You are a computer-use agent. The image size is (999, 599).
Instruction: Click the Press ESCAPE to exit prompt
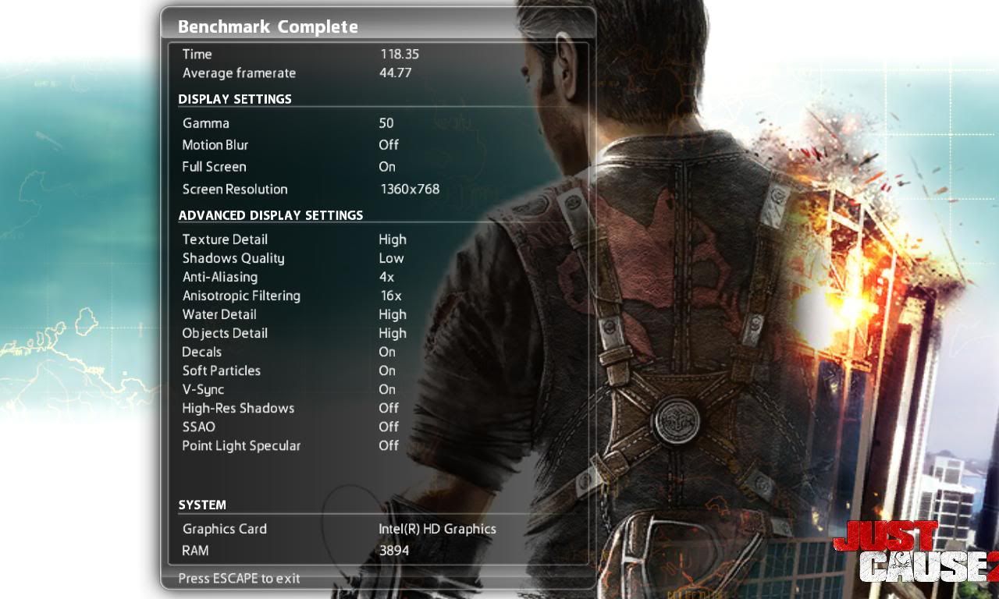(x=239, y=578)
